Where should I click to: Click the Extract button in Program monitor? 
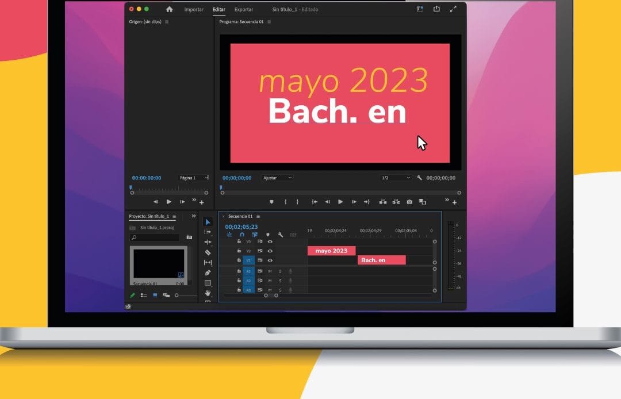[x=396, y=202]
